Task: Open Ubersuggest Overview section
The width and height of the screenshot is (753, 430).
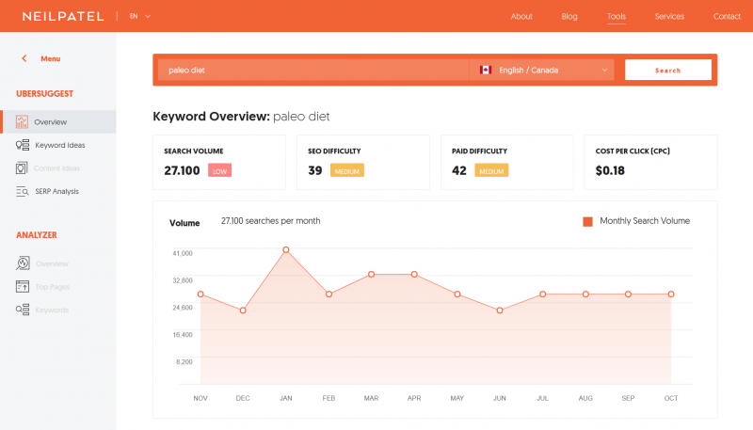Action: pos(58,122)
